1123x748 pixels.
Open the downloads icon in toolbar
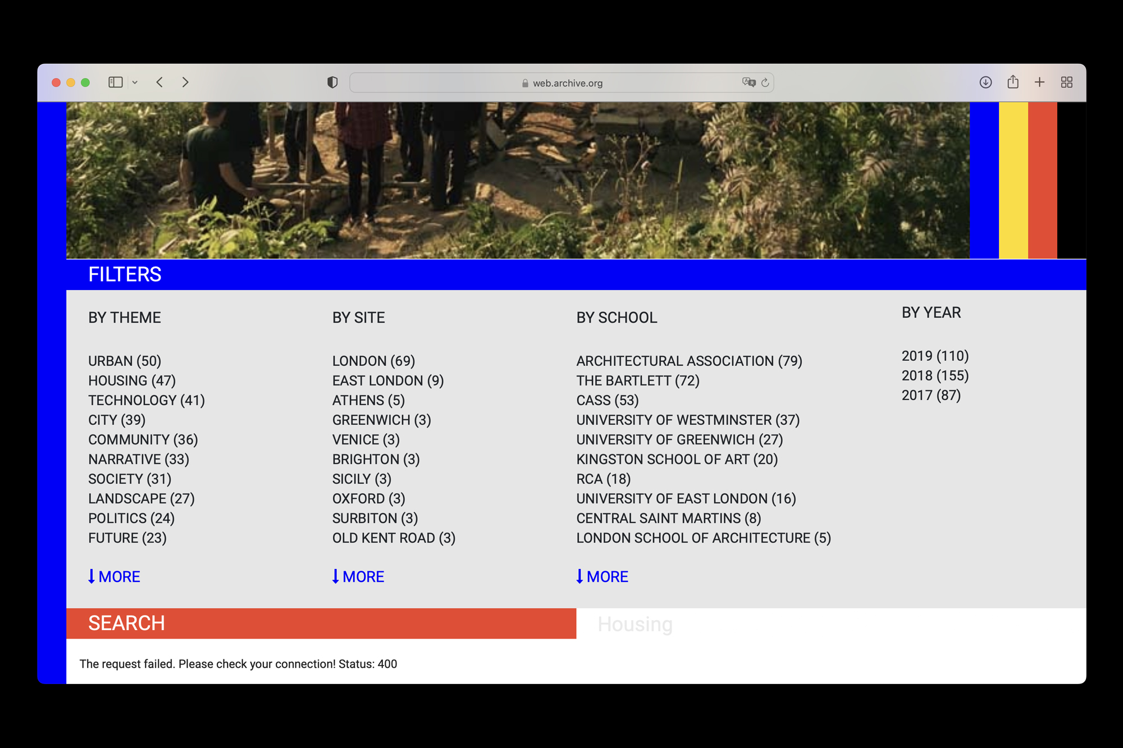[985, 82]
